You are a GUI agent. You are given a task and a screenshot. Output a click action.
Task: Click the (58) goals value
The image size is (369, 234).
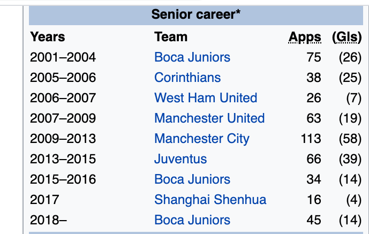pos(351,139)
